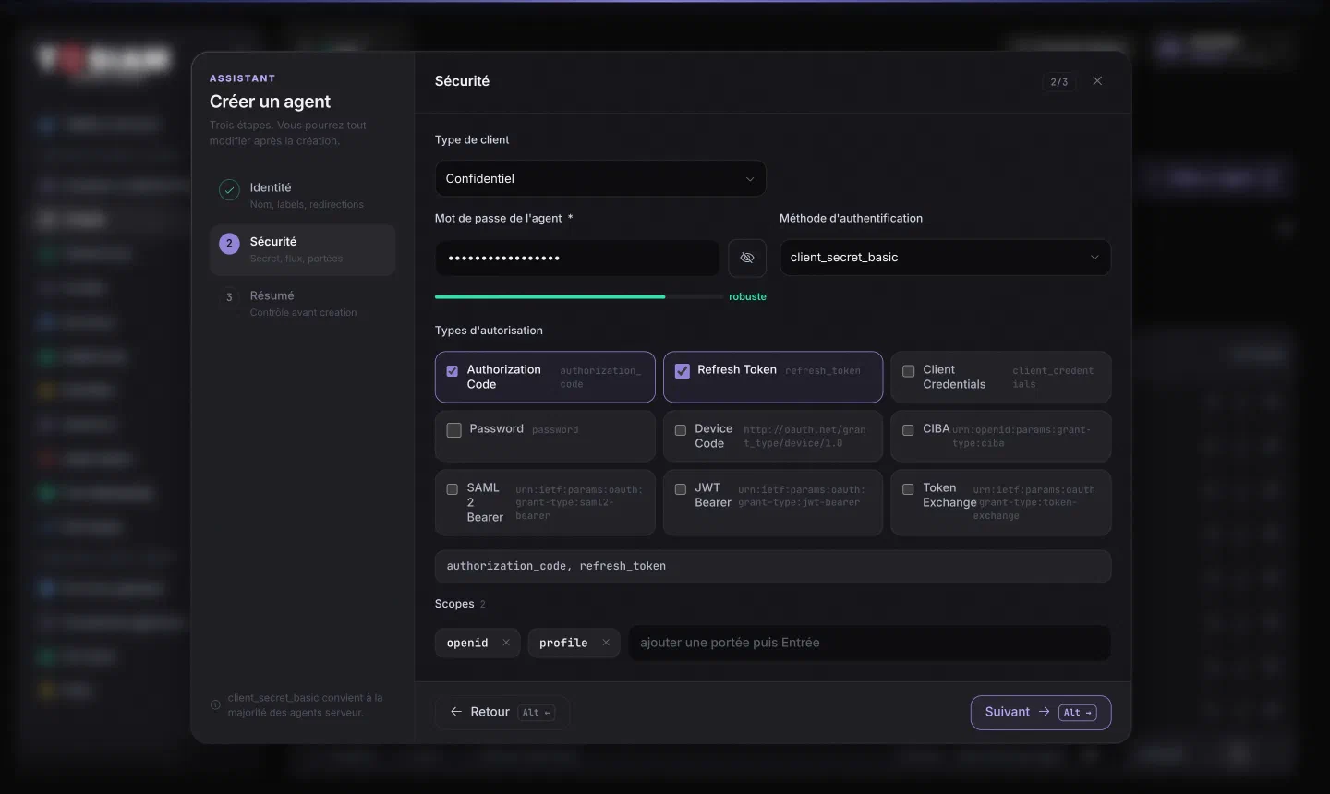Viewport: 1330px width, 794px height.
Task: Enable the JWT Bearer grant type
Action: [681, 489]
